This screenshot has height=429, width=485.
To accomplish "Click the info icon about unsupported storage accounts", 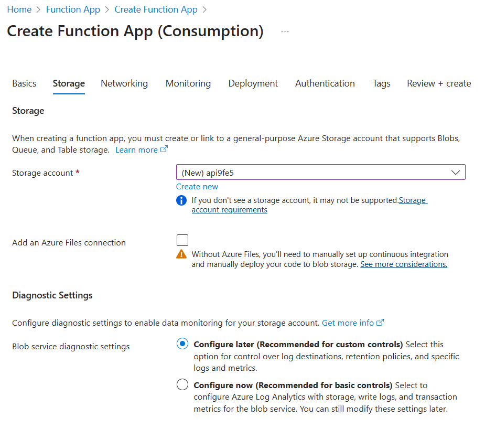I will 181,200.
